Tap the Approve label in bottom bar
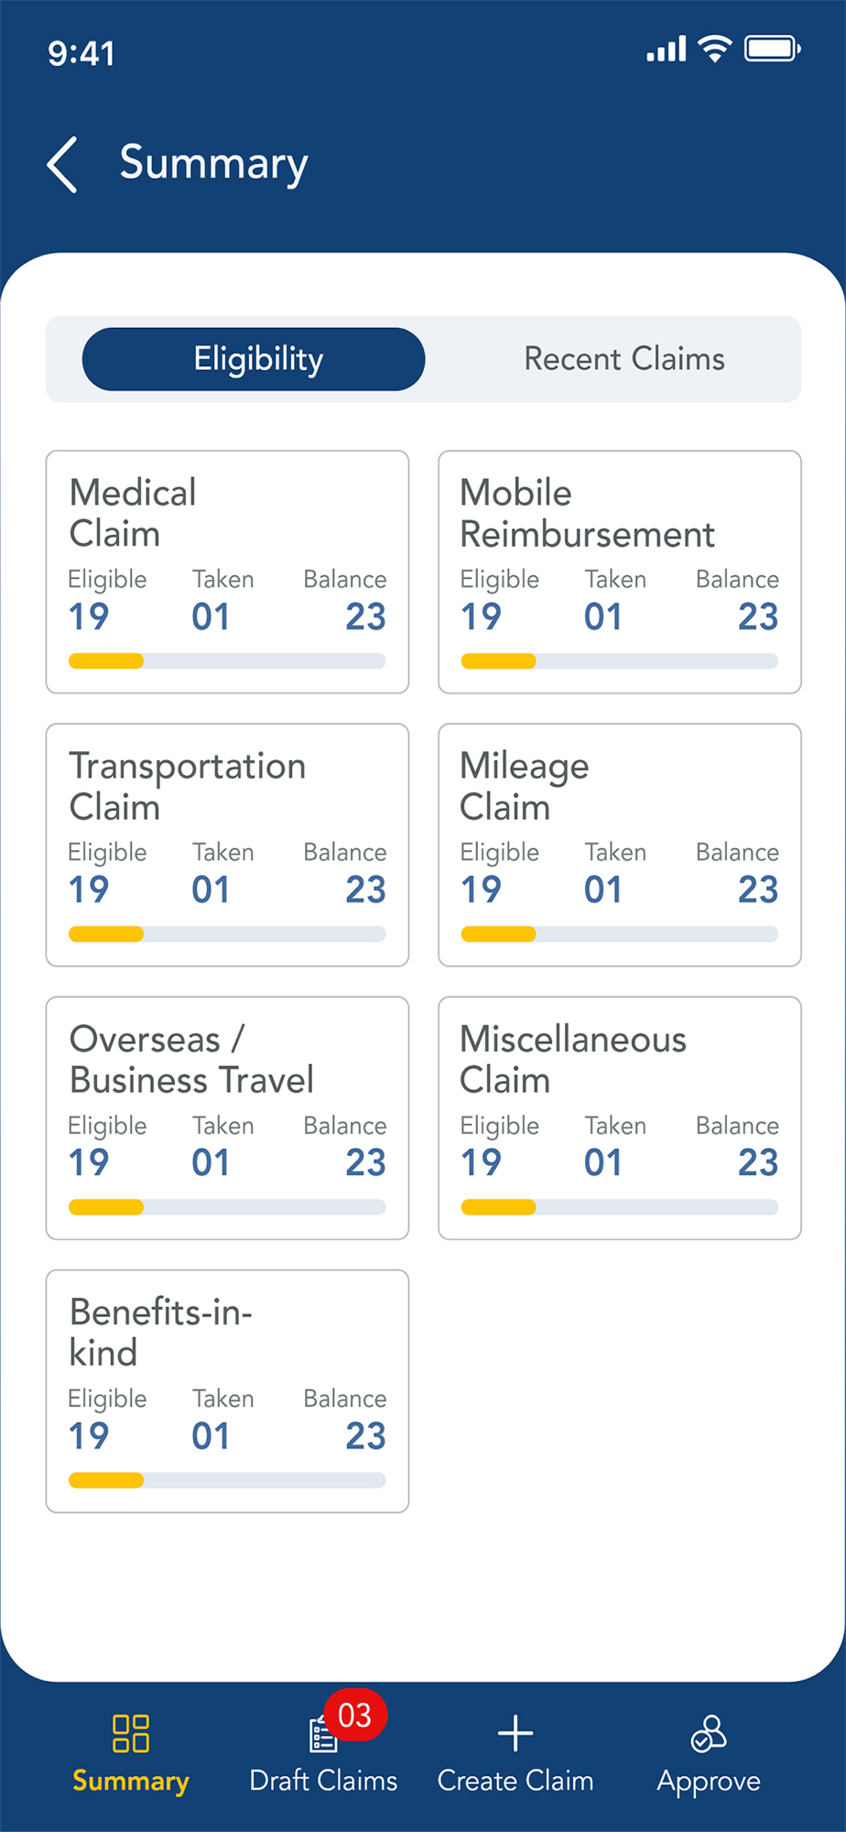 (x=709, y=1781)
